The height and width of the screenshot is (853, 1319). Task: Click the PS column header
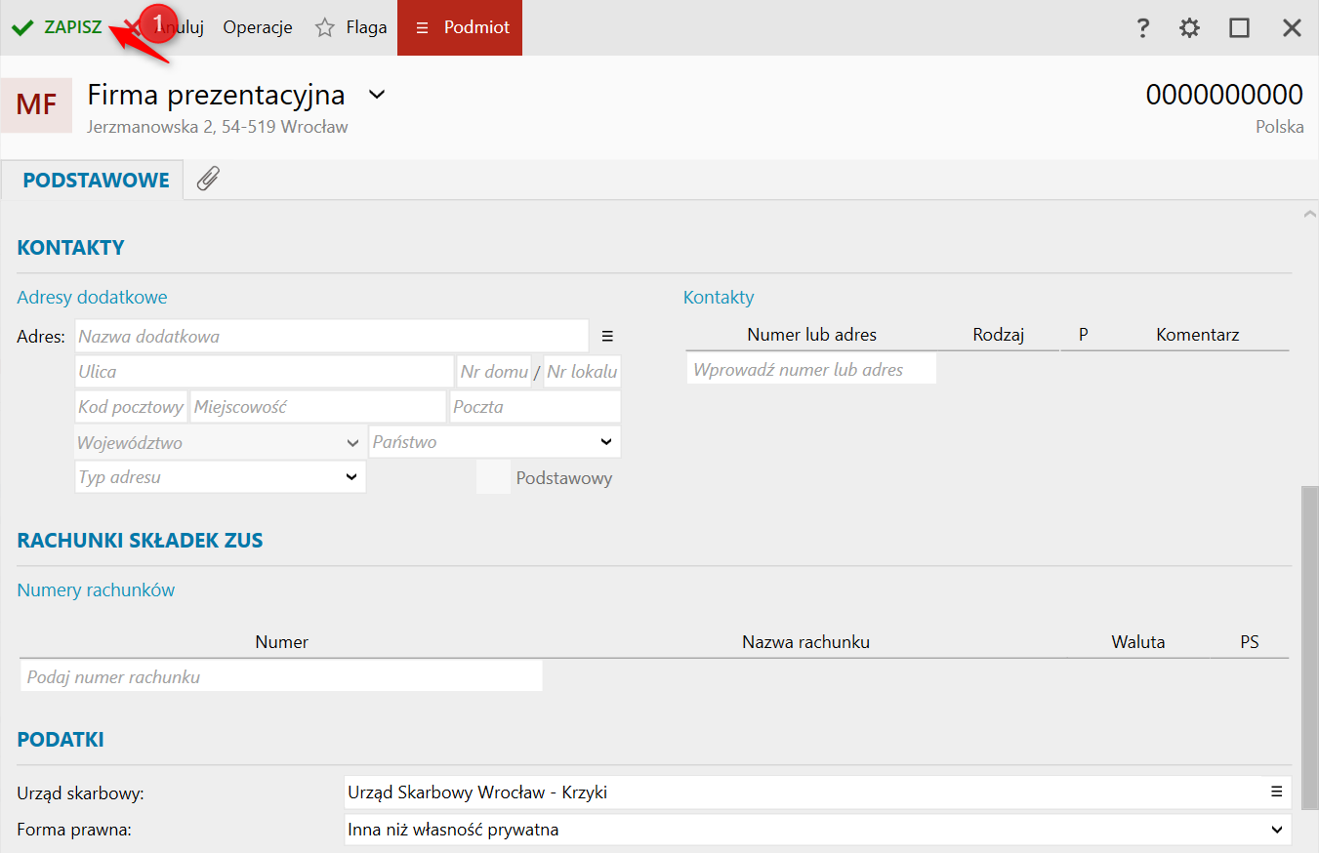point(1249,642)
